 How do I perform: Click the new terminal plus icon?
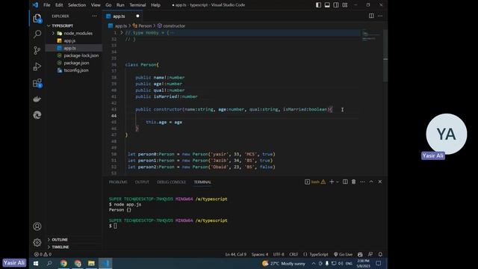332,182
